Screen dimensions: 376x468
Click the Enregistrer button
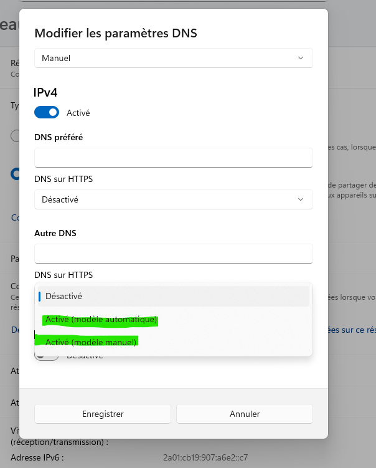[x=103, y=414]
